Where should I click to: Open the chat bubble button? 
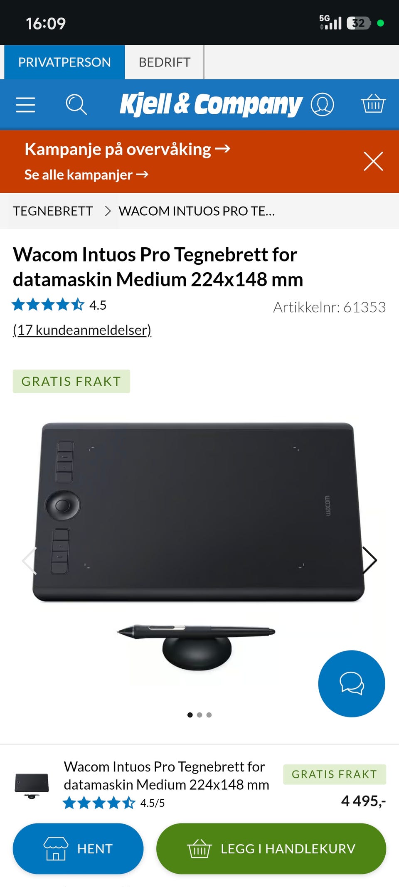coord(352,683)
